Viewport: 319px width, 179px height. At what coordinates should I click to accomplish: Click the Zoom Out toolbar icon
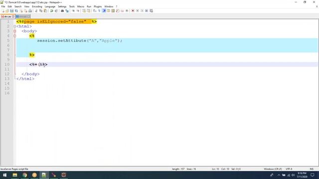pos(78,11)
